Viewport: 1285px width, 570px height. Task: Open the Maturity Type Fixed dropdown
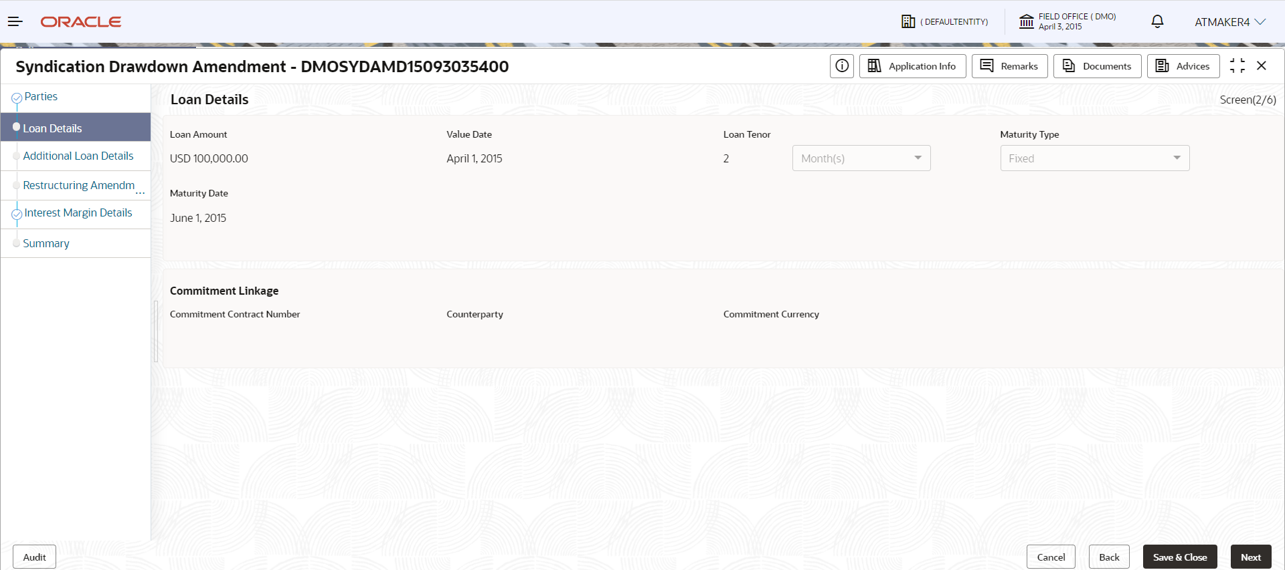(1095, 158)
